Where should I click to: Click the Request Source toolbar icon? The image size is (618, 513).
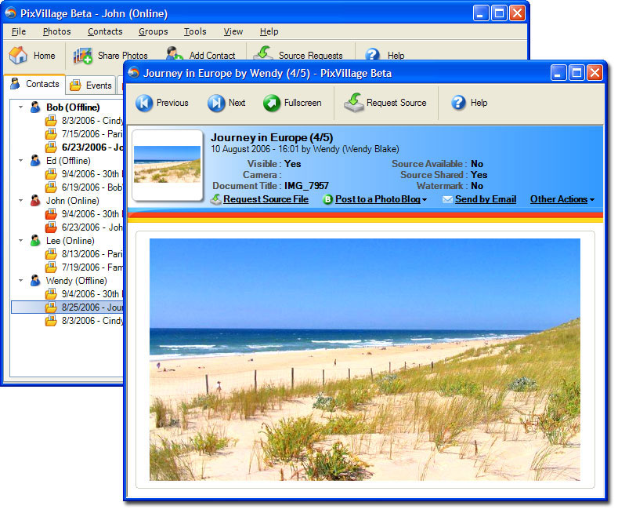354,103
